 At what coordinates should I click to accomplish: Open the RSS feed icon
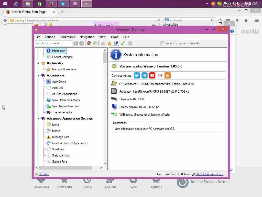167,75
